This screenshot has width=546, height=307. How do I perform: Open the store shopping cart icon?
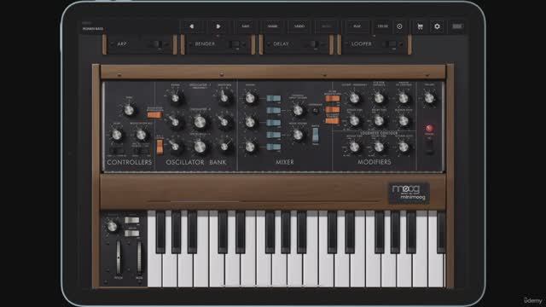(x=421, y=26)
